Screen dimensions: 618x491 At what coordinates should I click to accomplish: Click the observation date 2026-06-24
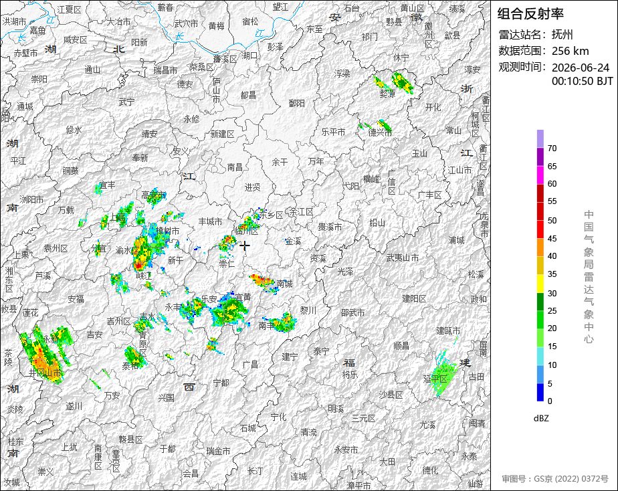[x=580, y=68]
